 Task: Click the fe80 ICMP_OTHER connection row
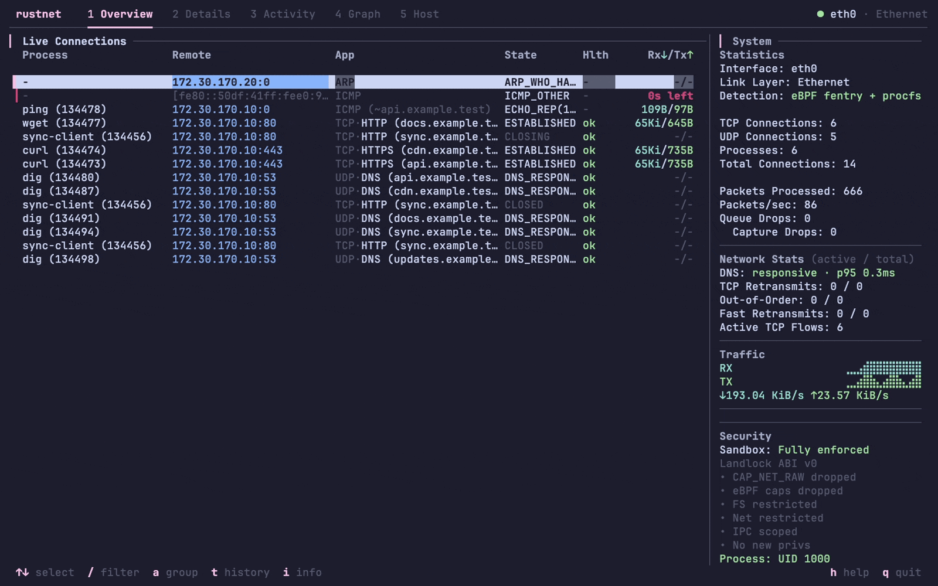(x=354, y=96)
